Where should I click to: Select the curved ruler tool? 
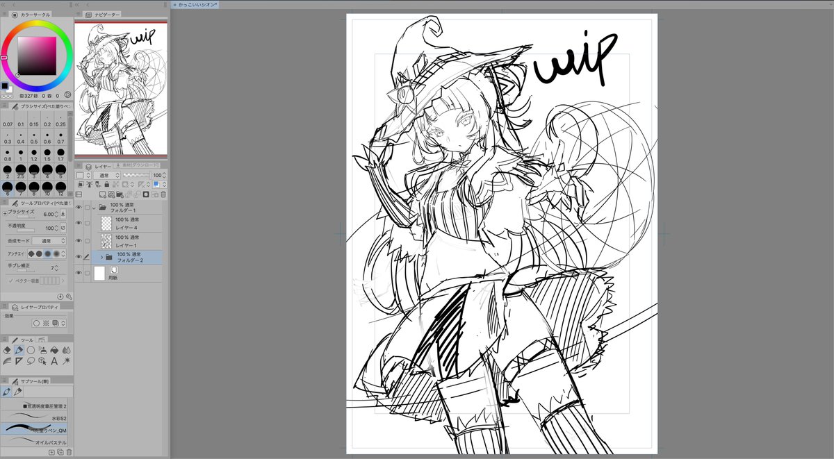click(7, 361)
